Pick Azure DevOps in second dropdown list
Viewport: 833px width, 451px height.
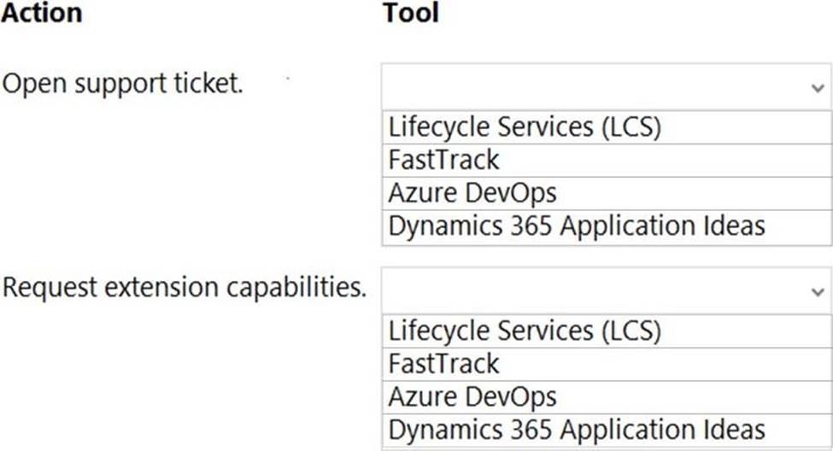coord(606,397)
